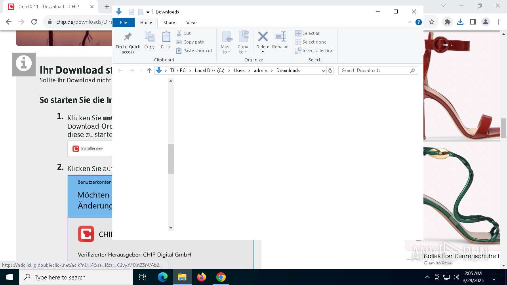Open Move to dropdown
Viewport: 507px width, 285px height.
pyautogui.click(x=226, y=42)
